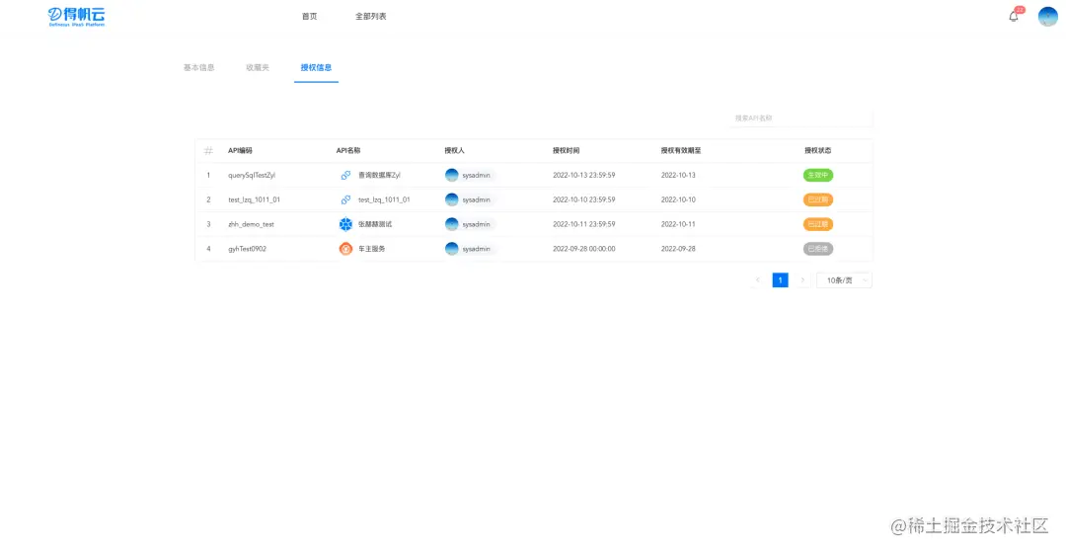1066x553 pixels.
Task: Click the 得帆云 logo
Action: pyautogui.click(x=76, y=17)
